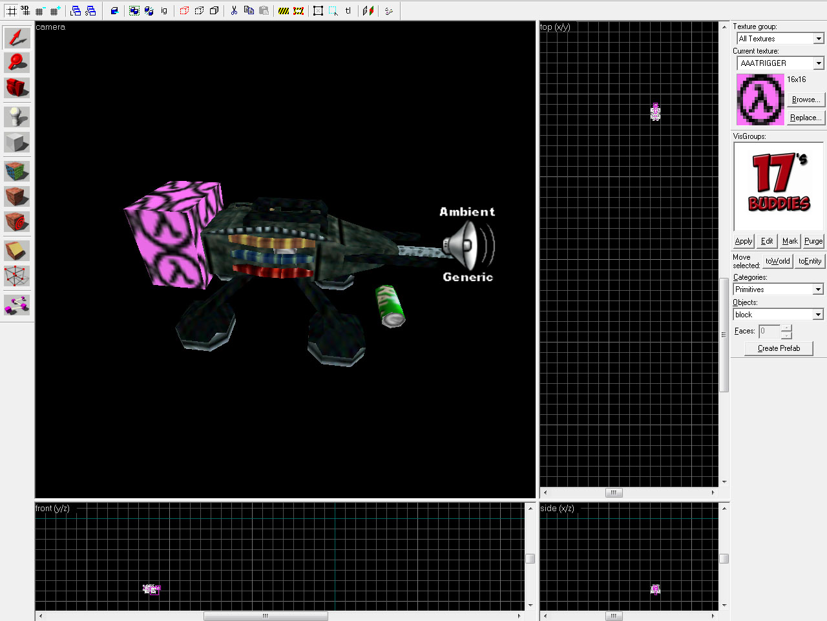Click the VisGroups Purge button
The image size is (827, 621).
pos(813,241)
